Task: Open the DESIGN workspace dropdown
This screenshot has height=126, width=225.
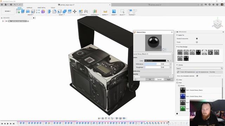Action: point(8,11)
